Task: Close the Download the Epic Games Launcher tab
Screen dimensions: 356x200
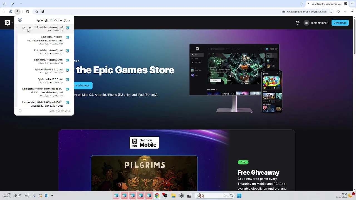Action: pos(308,4)
